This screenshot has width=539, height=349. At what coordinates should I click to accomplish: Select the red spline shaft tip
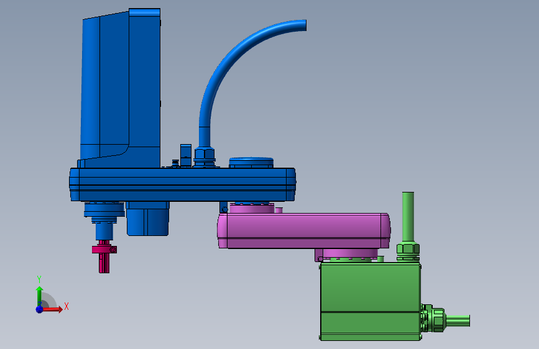coord(104,263)
